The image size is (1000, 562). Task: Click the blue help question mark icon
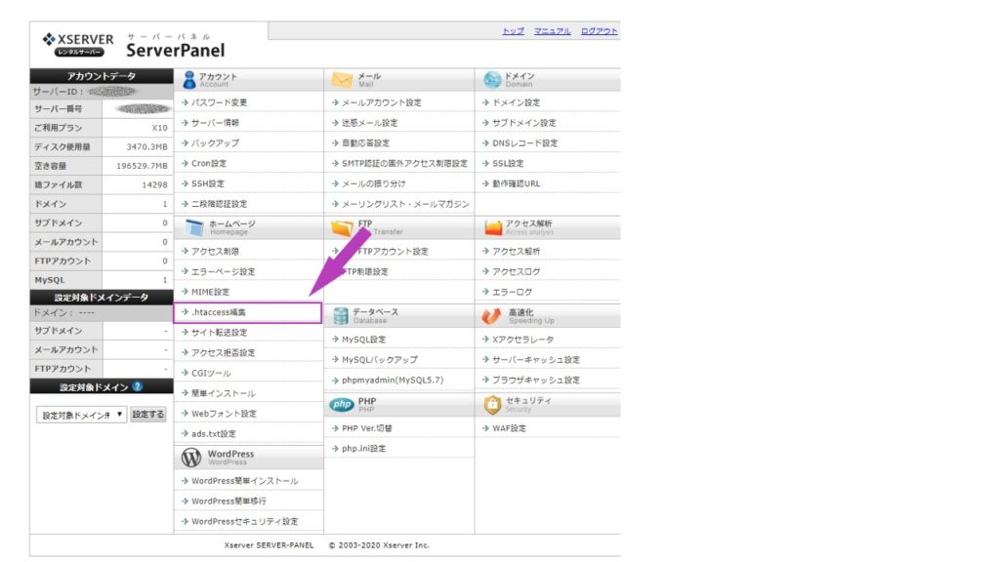tap(137, 386)
